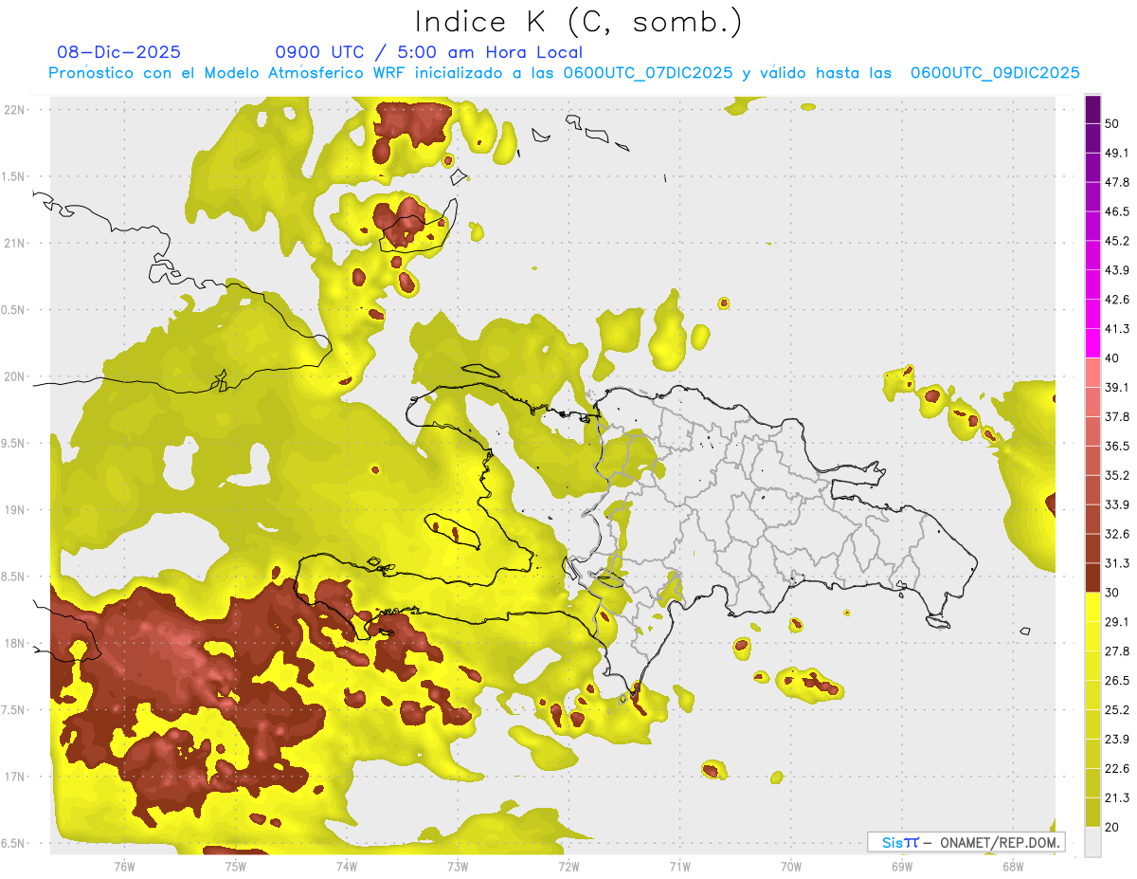Click the colorbar value "43.9"
1137x879 pixels.
1117,270
